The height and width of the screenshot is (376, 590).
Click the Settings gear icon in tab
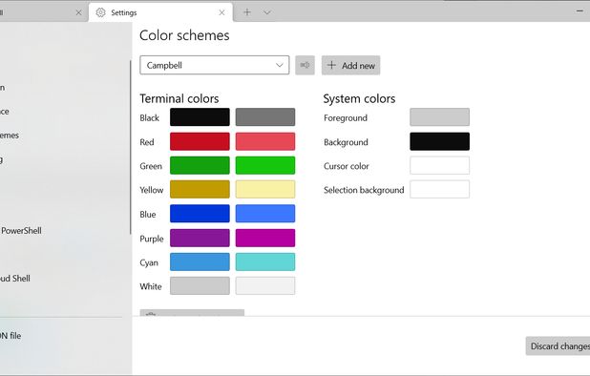[x=100, y=12]
